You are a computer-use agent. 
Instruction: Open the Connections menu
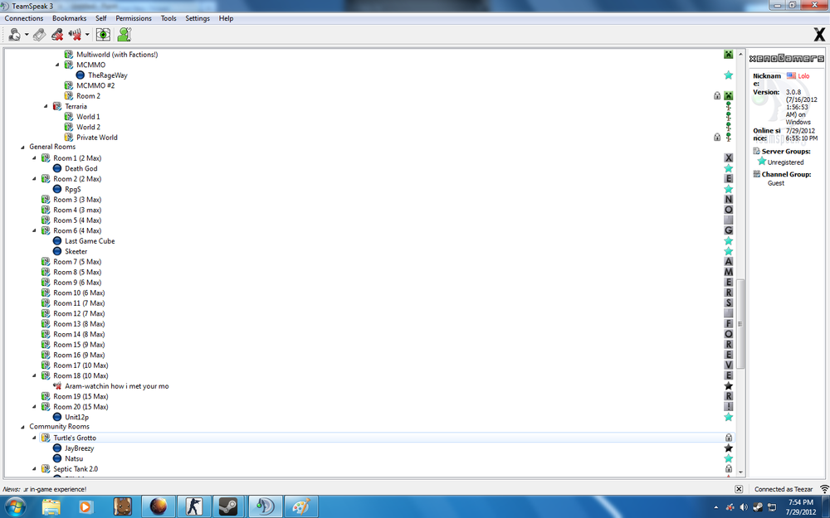(24, 18)
